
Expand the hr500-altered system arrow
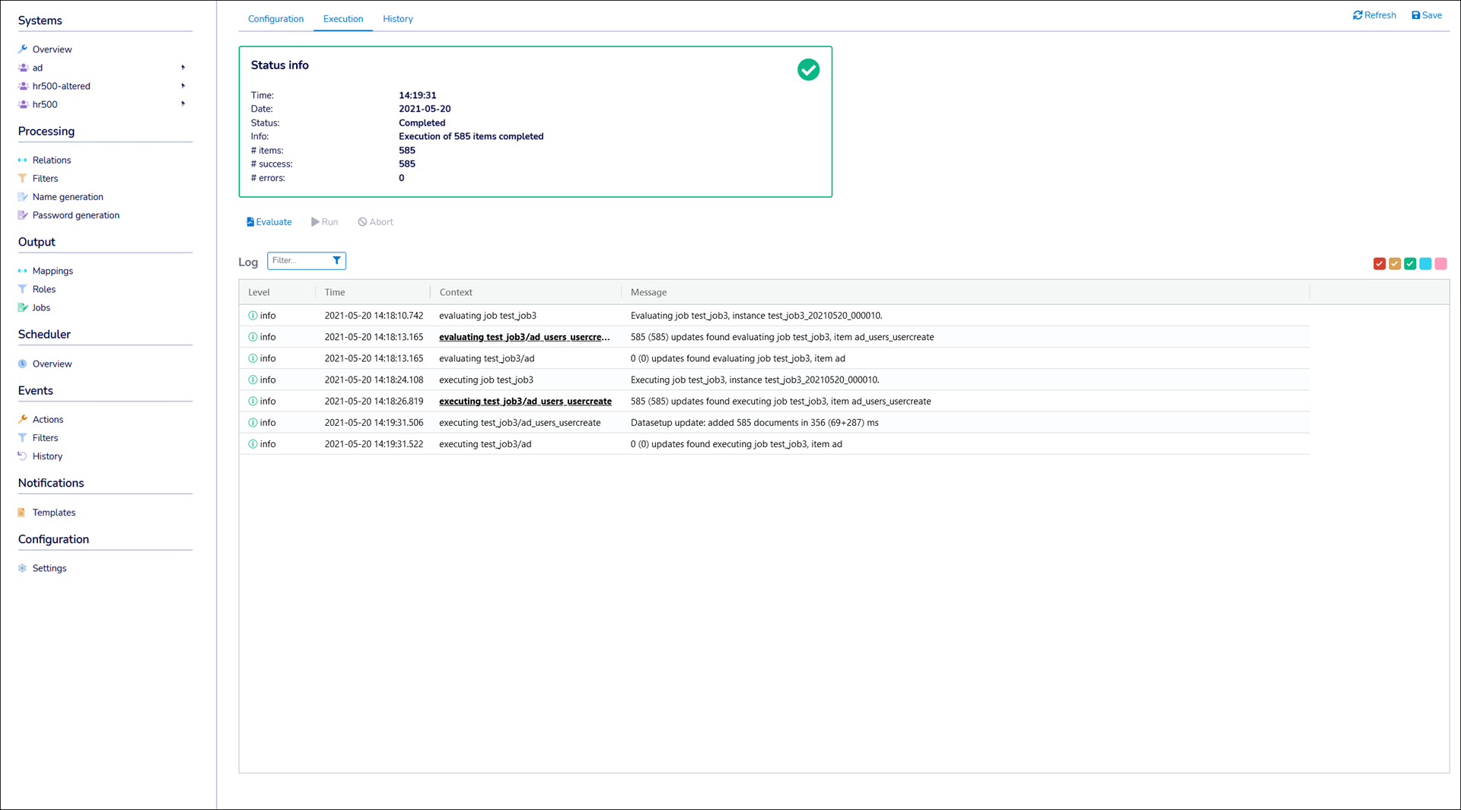[183, 86]
